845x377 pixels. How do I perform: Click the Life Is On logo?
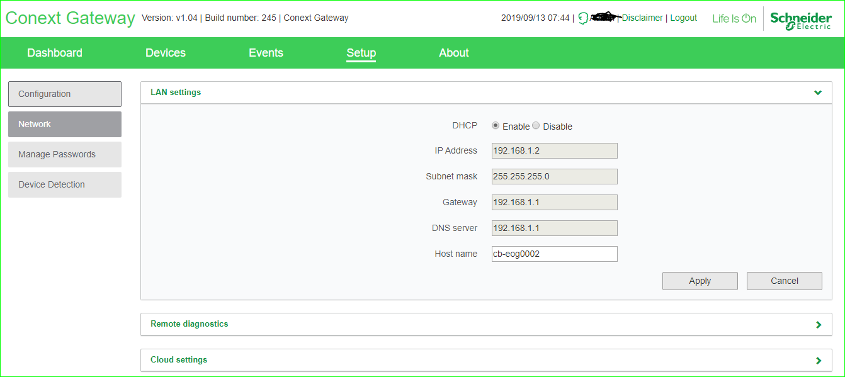click(x=734, y=19)
